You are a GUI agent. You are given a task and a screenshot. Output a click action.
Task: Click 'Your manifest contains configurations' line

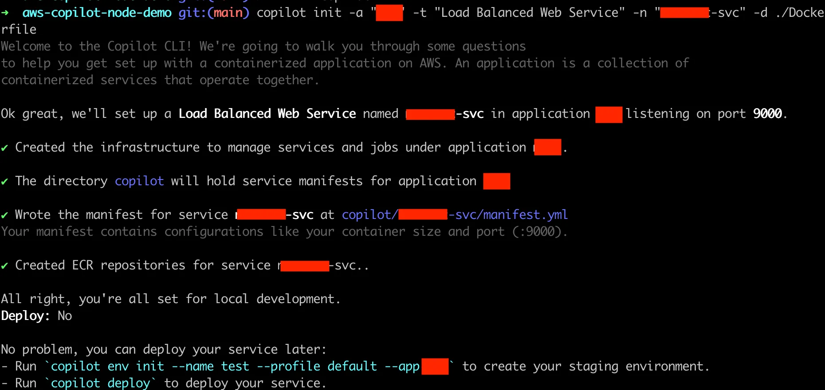coord(284,232)
